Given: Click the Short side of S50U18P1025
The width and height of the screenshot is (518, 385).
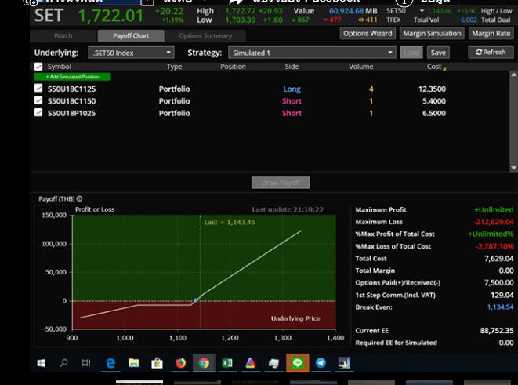Looking at the screenshot, I should [x=292, y=113].
